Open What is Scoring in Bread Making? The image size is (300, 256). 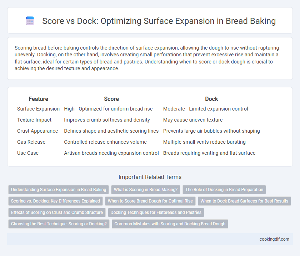(x=146, y=190)
